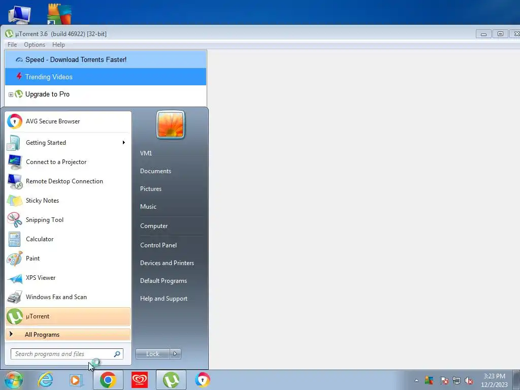Click the muted volume tray icon
Image resolution: width=520 pixels, height=390 pixels.
pos(469,380)
